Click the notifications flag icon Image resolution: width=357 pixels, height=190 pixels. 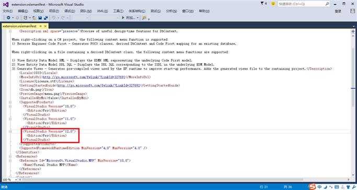coord(262,4)
